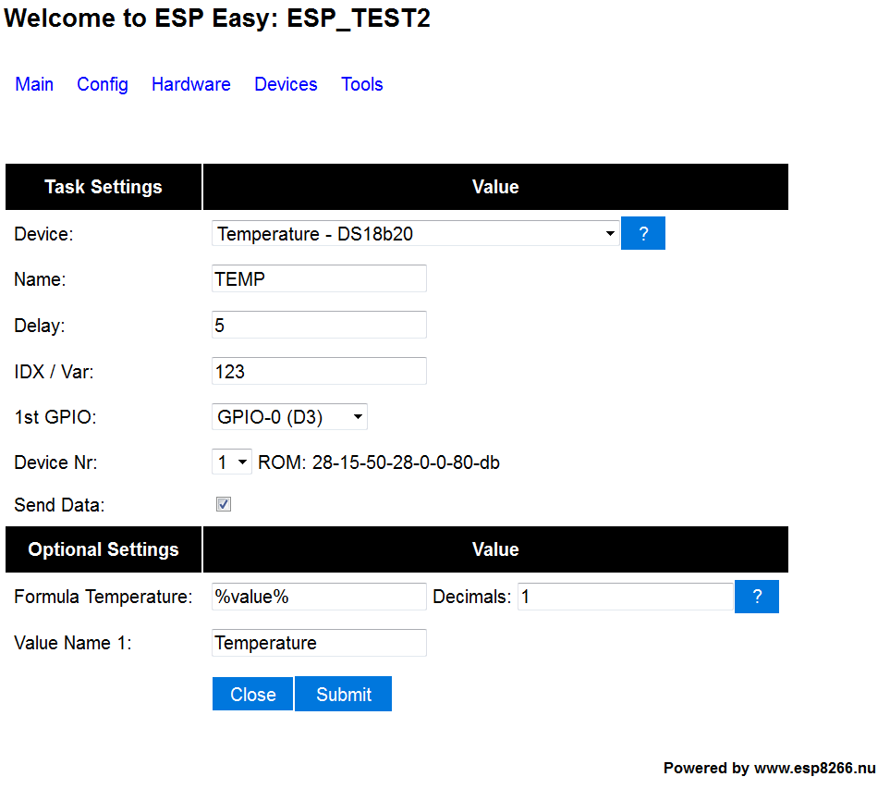Click the Value Name 1 field
Image resolution: width=890 pixels, height=789 pixels.
click(319, 643)
